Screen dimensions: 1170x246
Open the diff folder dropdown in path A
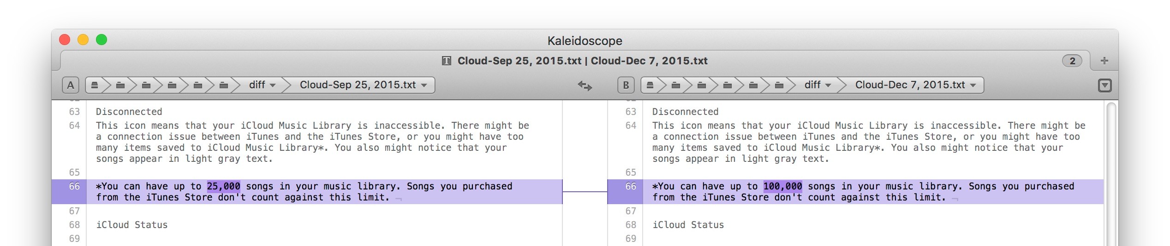pos(262,85)
